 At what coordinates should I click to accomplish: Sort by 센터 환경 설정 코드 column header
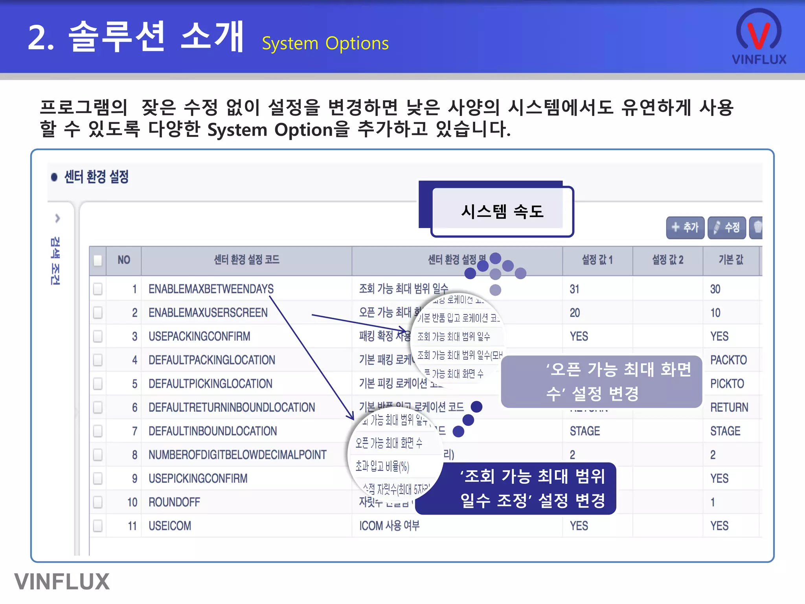coord(246,260)
